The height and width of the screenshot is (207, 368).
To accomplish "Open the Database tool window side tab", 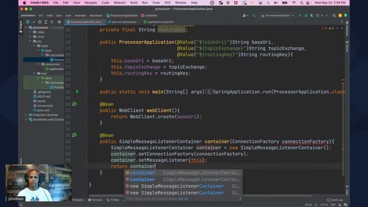I will coord(347,29).
